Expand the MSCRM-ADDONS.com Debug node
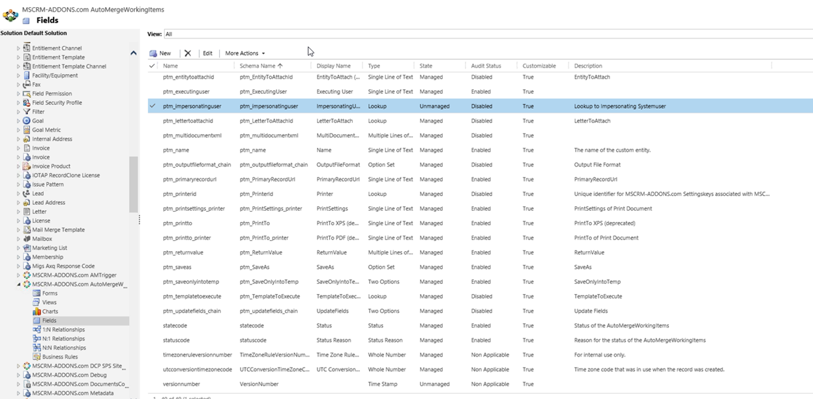Screen dimensions: 813x399 tap(18, 376)
